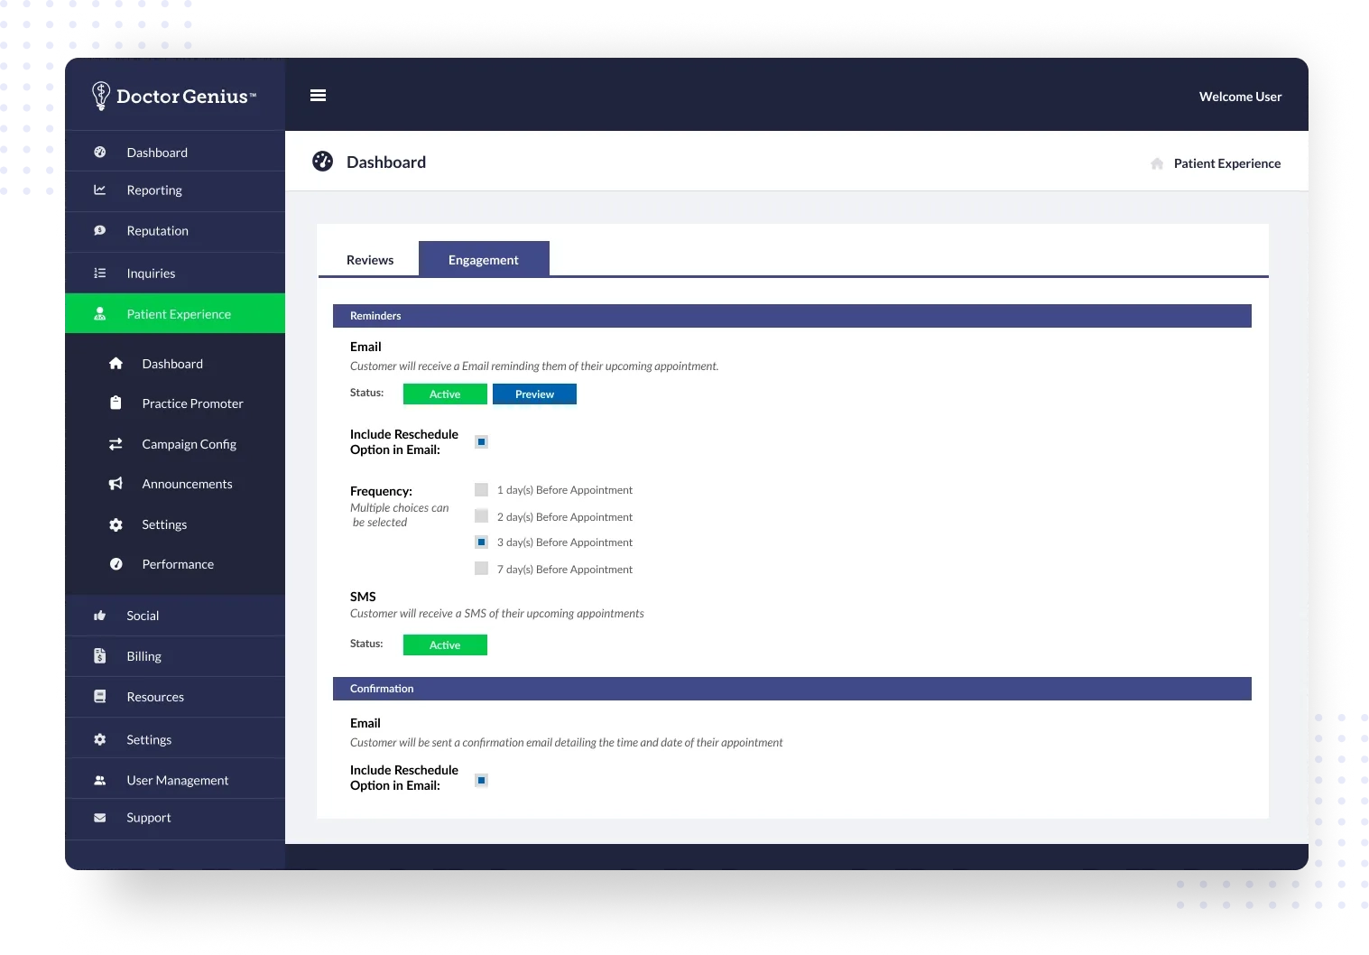Click the Support envelope icon
The image size is (1369, 955).
coord(100,818)
